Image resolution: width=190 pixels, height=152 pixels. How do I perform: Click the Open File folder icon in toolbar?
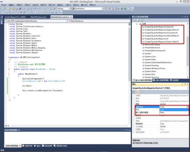[13, 9]
